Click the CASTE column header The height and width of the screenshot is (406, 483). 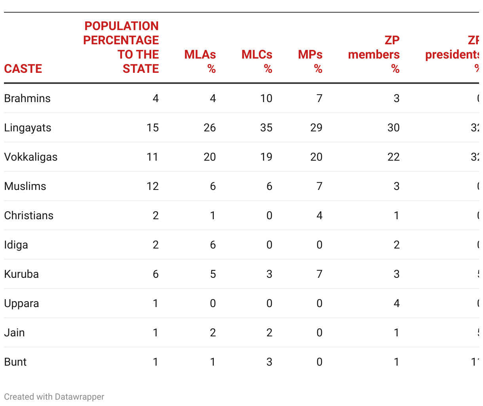click(23, 69)
